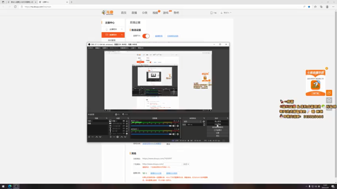Open the 关闭 dropdown beside custom URL
This screenshot has width=337, height=189.
(x=186, y=164)
